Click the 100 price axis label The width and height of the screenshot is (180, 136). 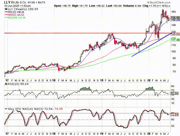tap(173, 52)
